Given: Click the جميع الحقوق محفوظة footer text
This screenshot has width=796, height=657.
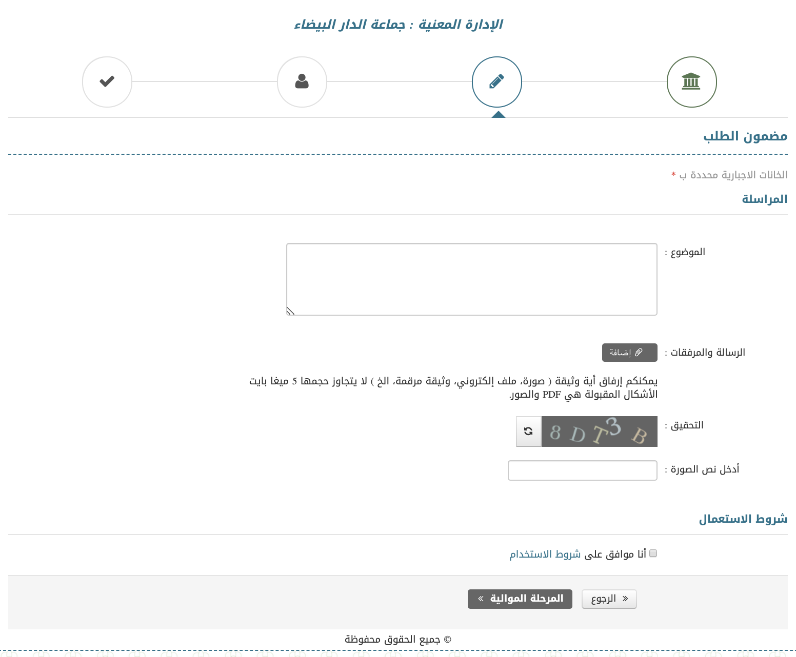Looking at the screenshot, I should (x=398, y=640).
